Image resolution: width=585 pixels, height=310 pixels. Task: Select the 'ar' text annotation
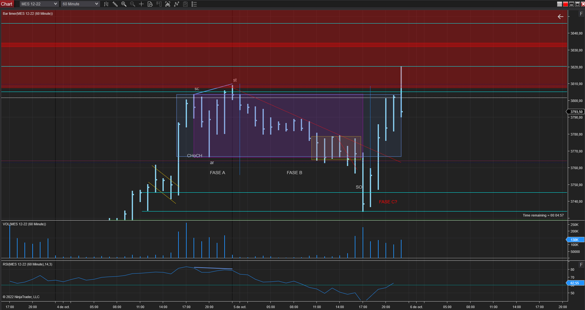pyautogui.click(x=212, y=162)
